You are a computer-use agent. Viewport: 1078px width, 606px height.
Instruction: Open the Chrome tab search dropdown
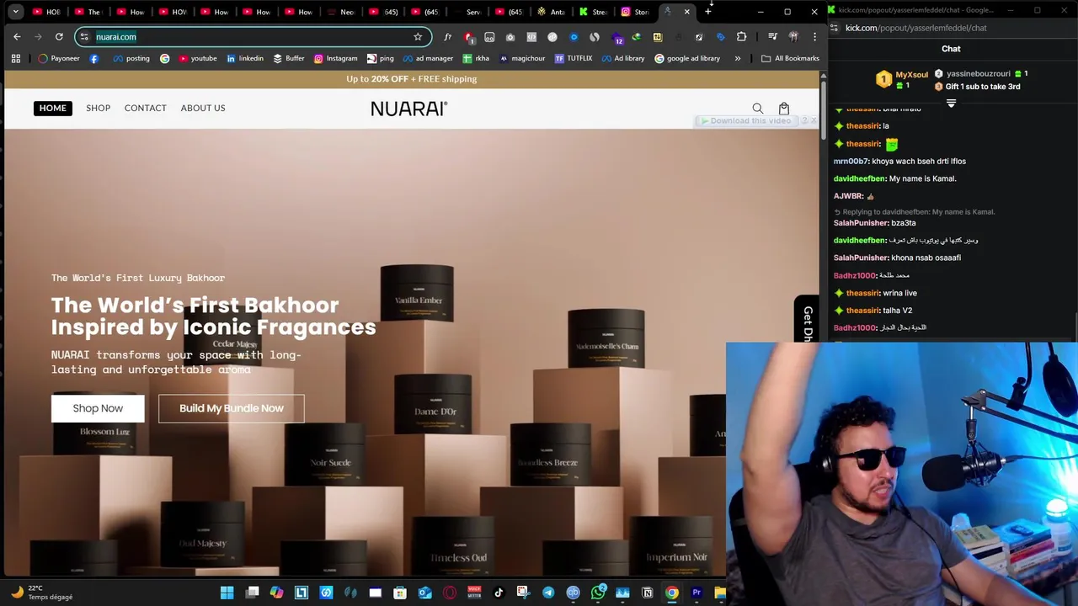(x=15, y=12)
